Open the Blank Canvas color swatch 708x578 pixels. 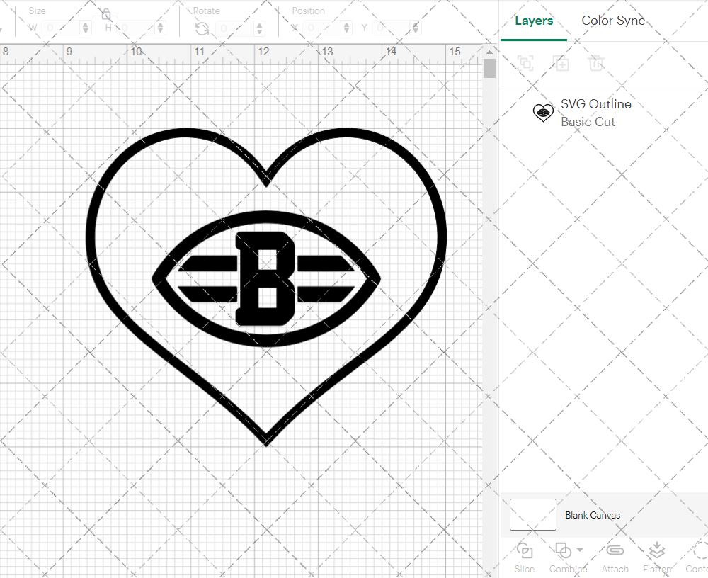tap(532, 515)
